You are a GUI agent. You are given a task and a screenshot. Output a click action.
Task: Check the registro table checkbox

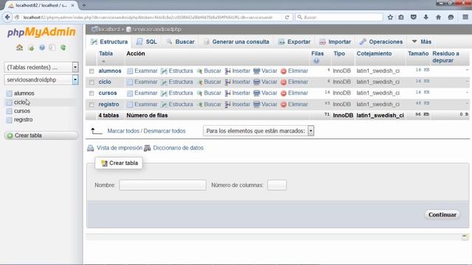(x=91, y=105)
